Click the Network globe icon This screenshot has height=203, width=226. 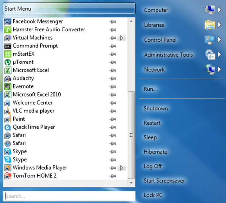pos(210,69)
